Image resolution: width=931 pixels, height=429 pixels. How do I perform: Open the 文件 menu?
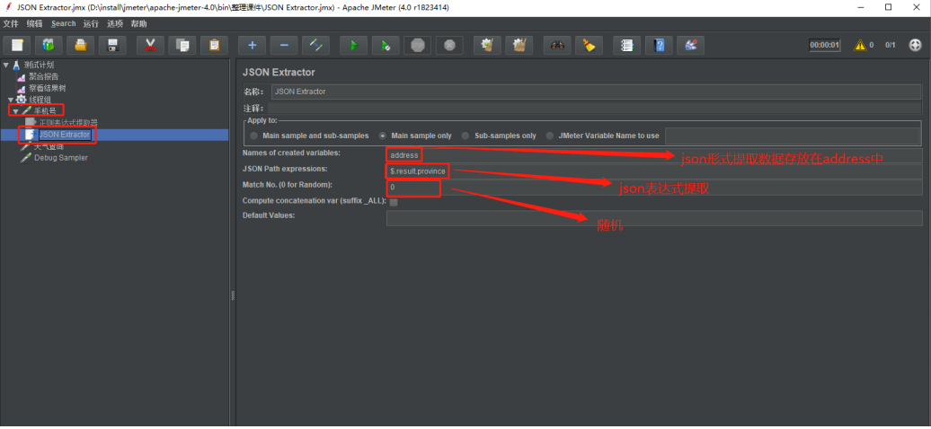[x=12, y=23]
